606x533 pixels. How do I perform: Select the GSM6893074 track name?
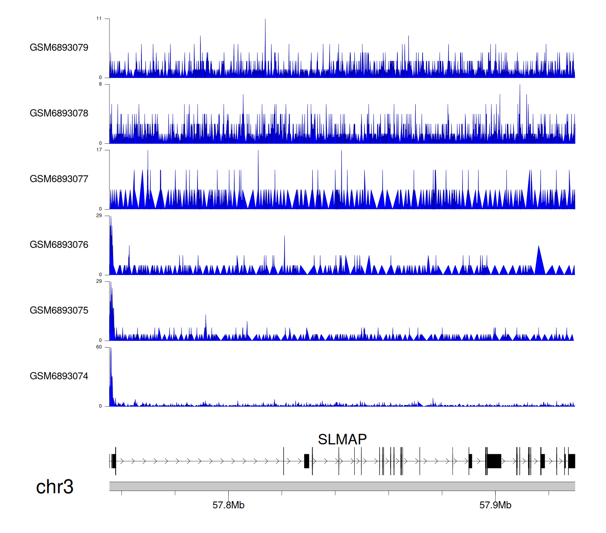[59, 376]
